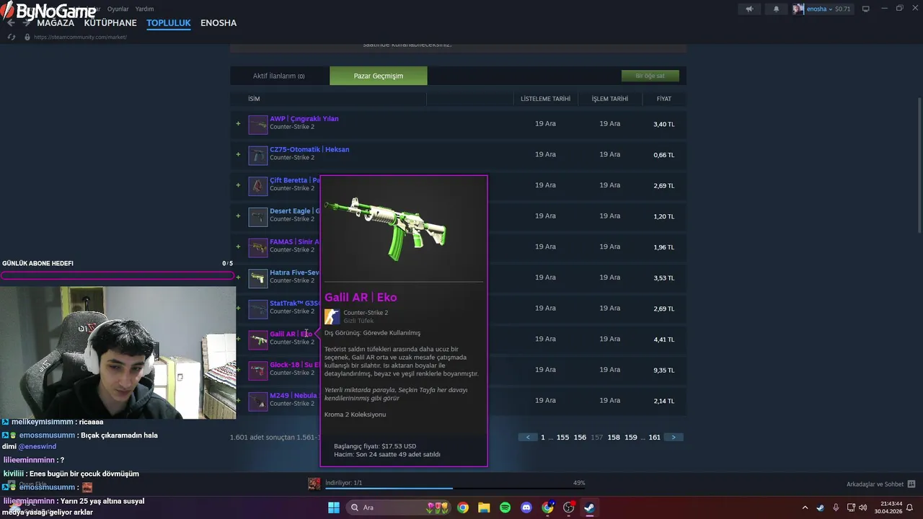Open the Oyunlar menu

pyautogui.click(x=118, y=9)
